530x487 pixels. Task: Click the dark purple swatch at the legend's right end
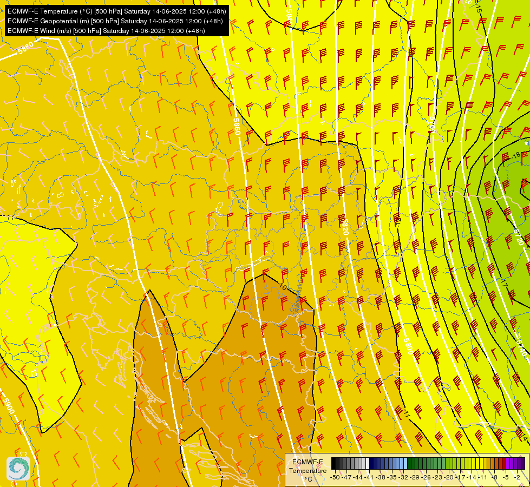coord(523,463)
